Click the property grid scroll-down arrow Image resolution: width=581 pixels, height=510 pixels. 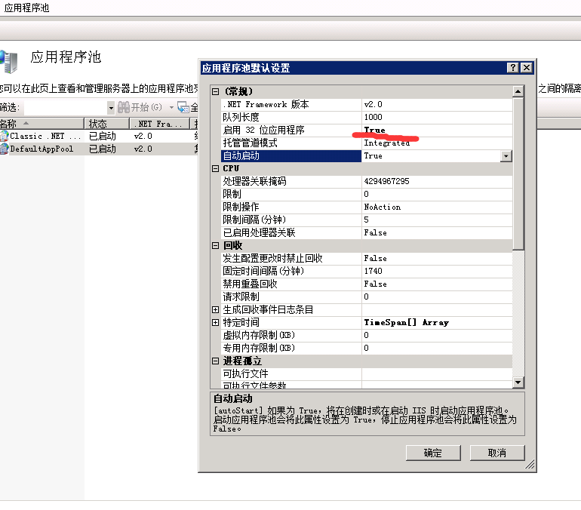[x=518, y=382]
